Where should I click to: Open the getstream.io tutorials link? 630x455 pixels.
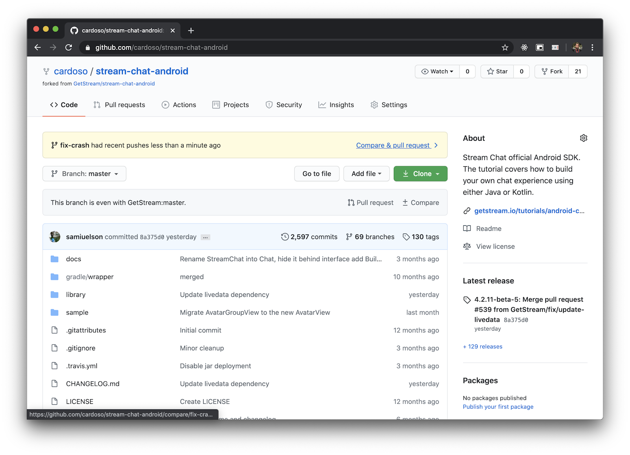point(530,211)
